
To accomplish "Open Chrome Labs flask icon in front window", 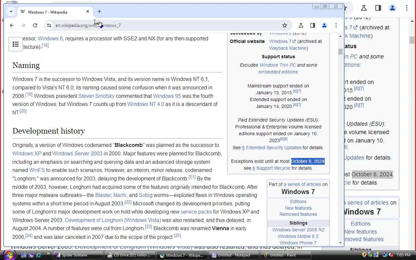I will pyautogui.click(x=301, y=25).
